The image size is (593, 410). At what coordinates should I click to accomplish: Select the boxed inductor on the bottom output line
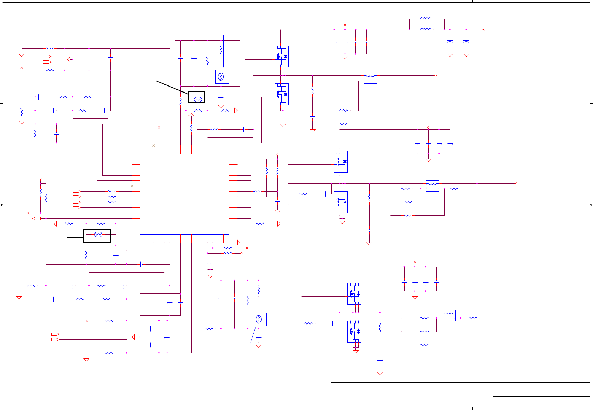(x=449, y=315)
